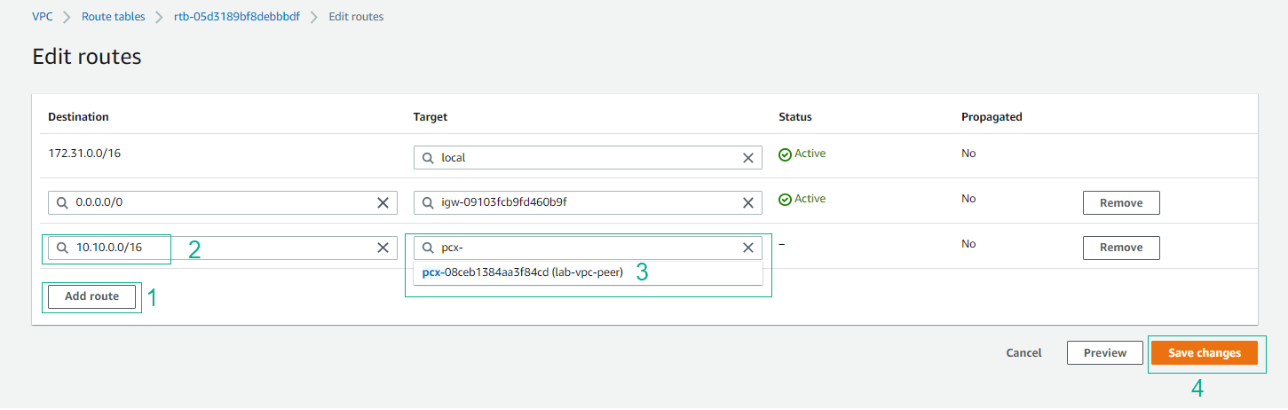The image size is (1288, 410).
Task: Click search icon in local target field
Action: click(429, 158)
